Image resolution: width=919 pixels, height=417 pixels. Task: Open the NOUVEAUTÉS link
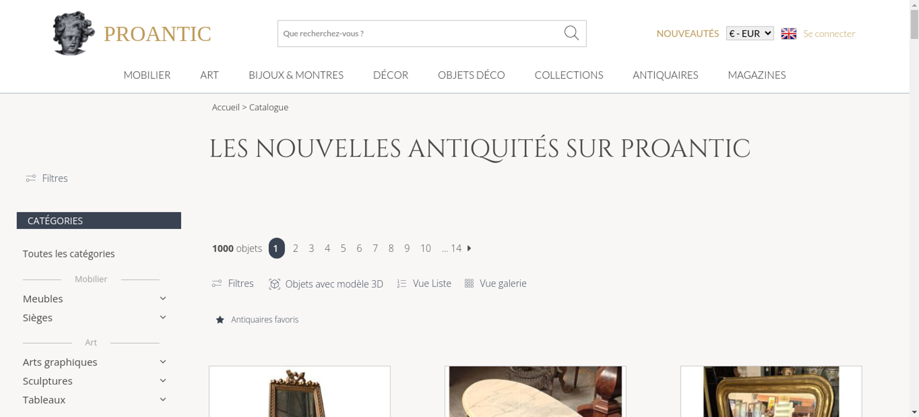click(x=687, y=34)
